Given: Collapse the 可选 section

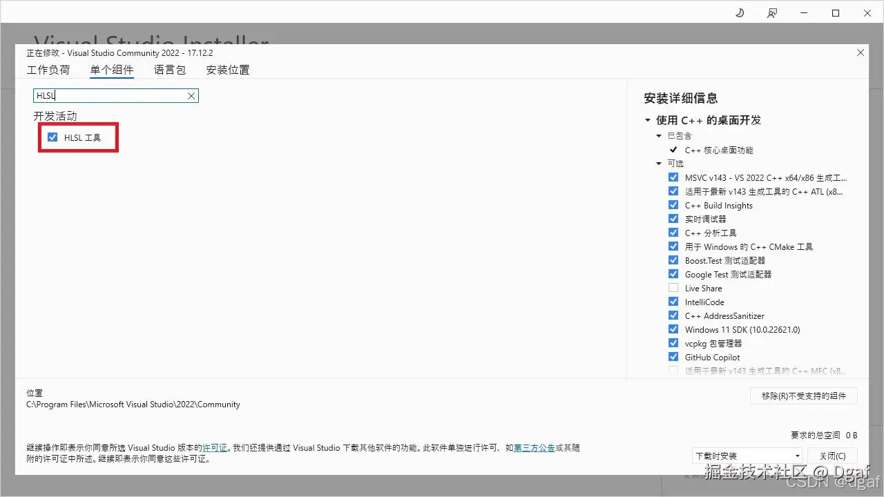Looking at the screenshot, I should (x=659, y=164).
